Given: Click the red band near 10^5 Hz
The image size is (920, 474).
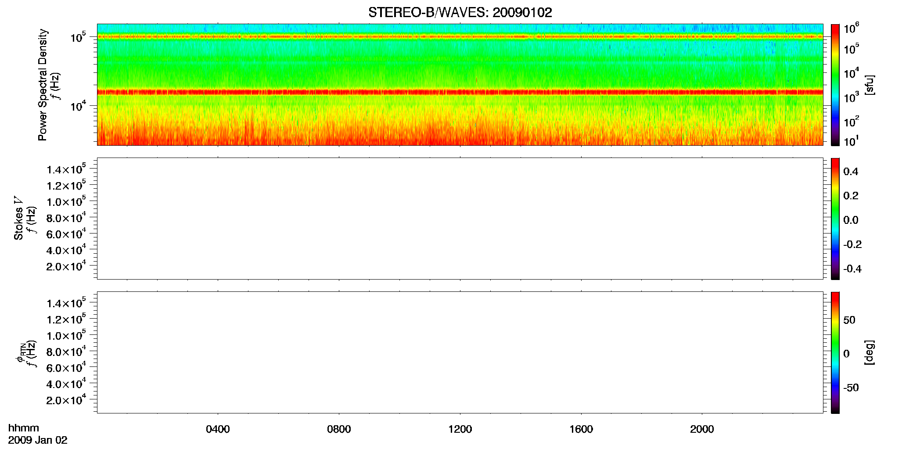Looking at the screenshot, I should 460,37.
